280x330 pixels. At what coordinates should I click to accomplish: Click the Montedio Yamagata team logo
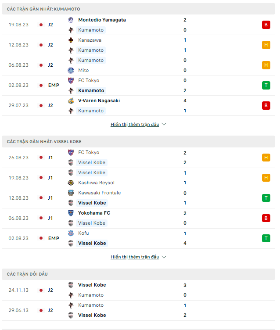(71, 20)
